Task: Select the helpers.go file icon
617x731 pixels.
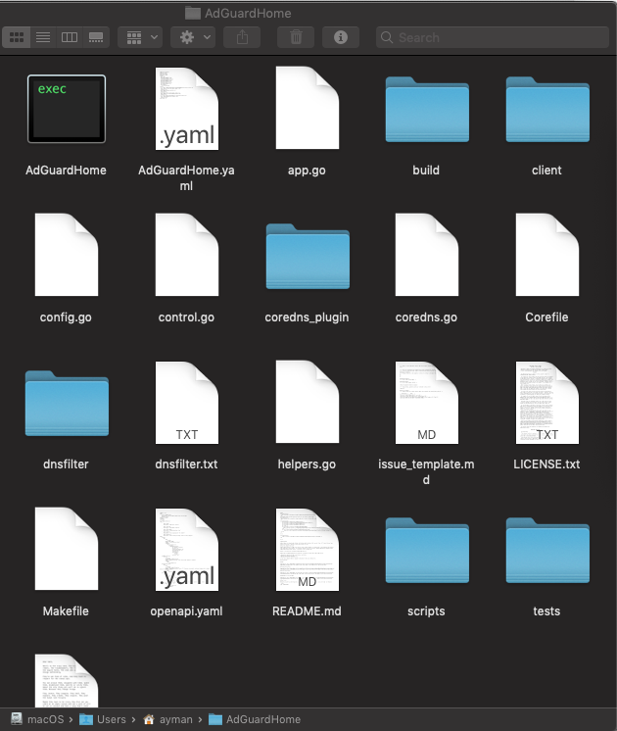Action: click(x=308, y=402)
